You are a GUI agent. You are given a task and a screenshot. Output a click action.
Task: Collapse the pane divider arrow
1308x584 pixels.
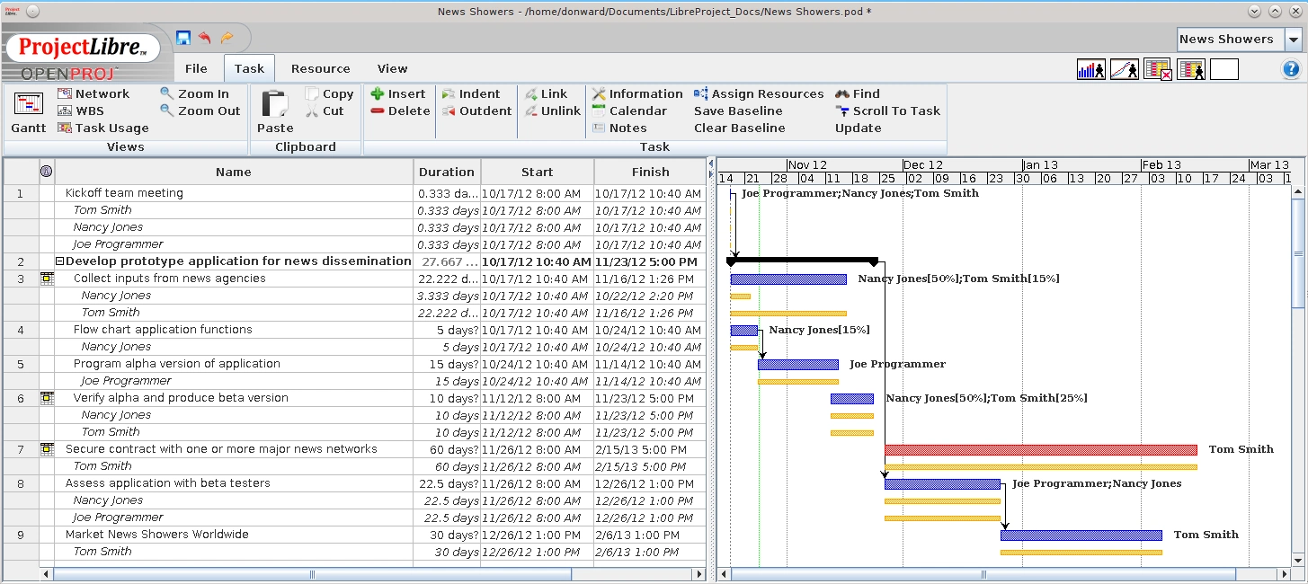pyautogui.click(x=712, y=164)
